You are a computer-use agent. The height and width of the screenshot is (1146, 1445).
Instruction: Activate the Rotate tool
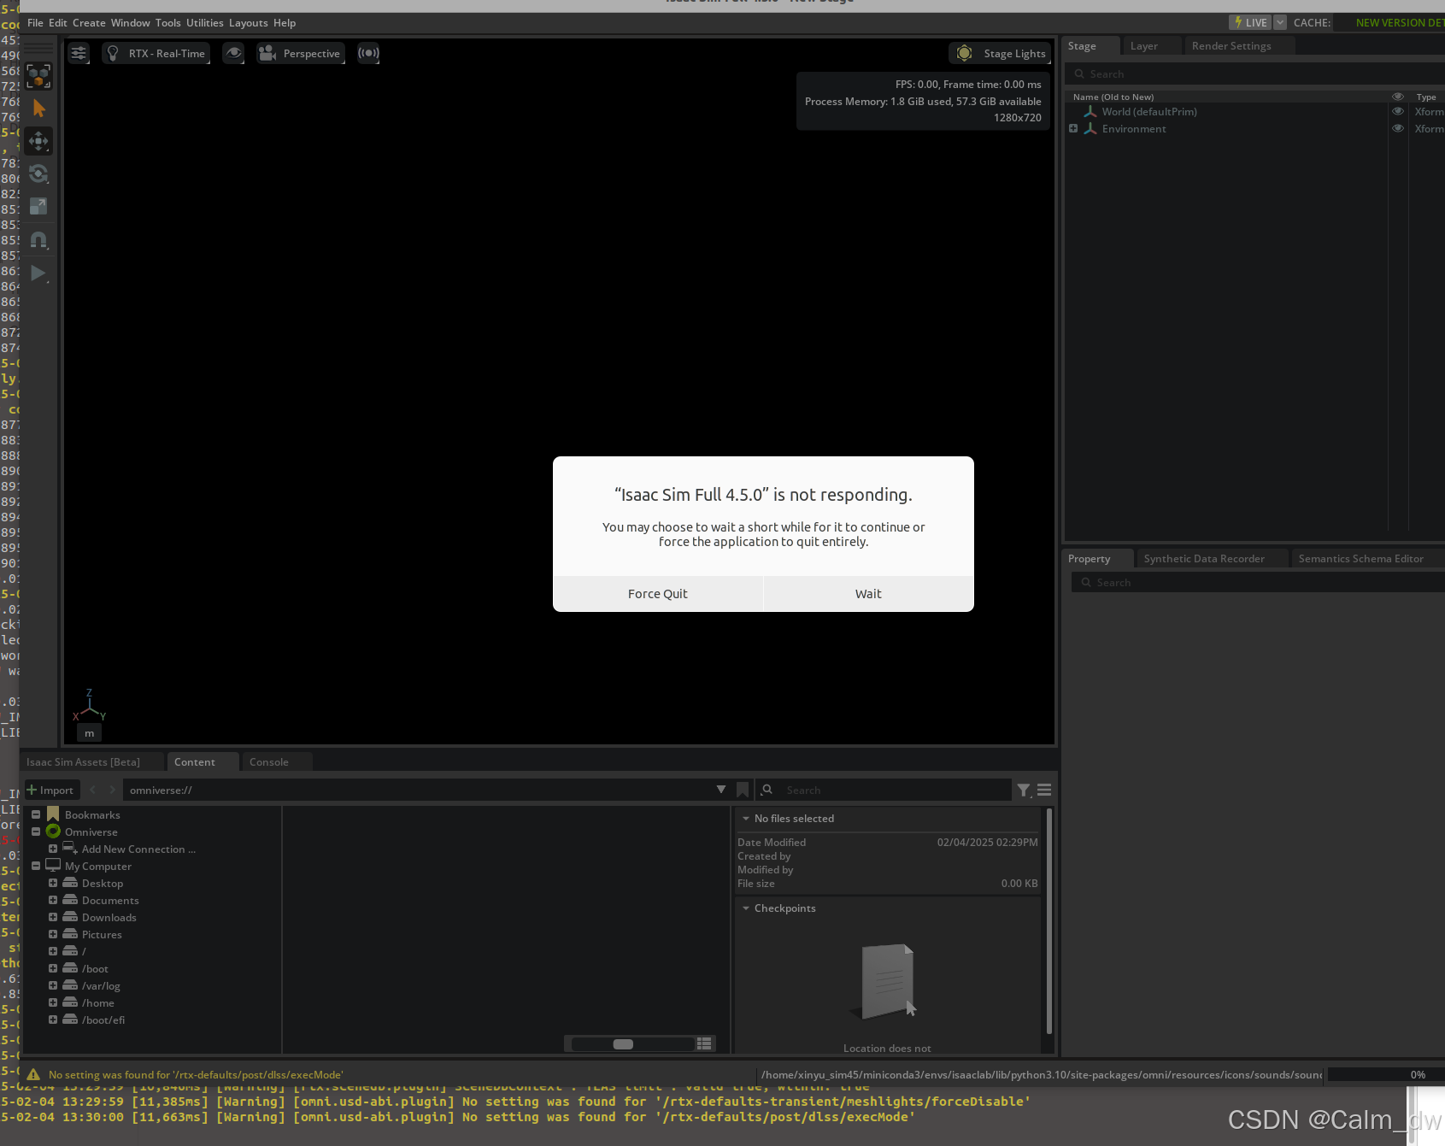(x=38, y=174)
